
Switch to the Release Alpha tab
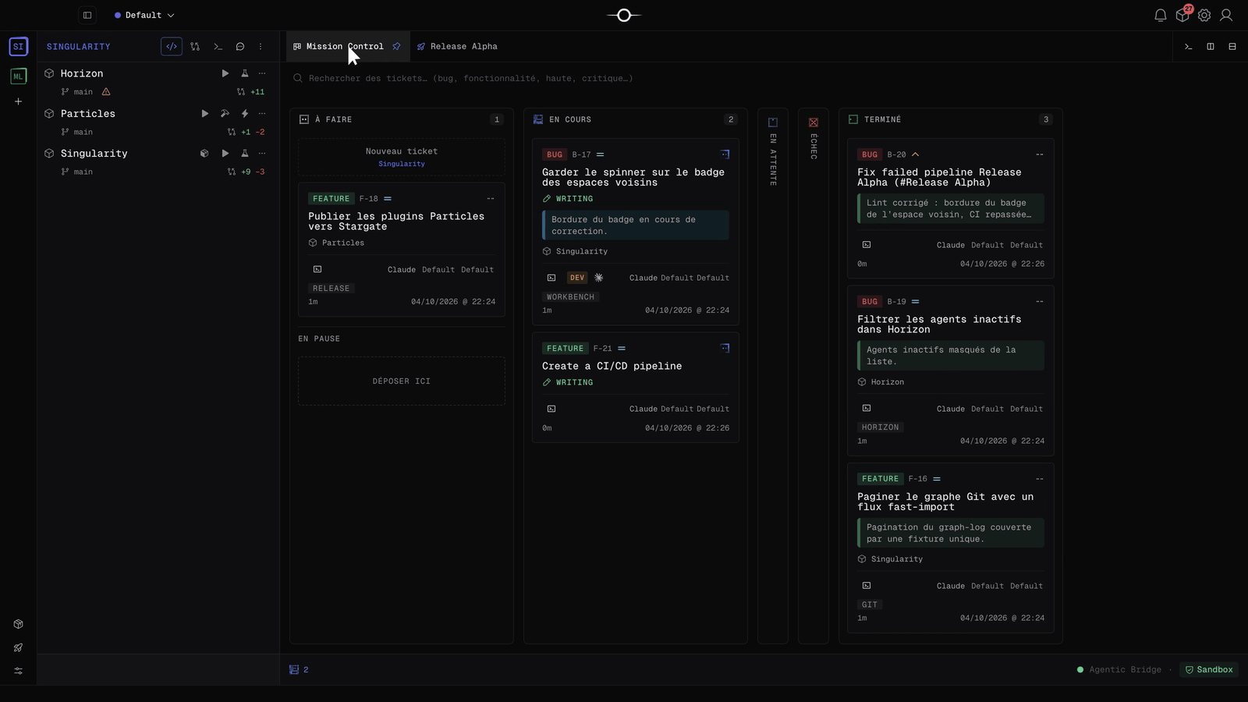point(457,47)
